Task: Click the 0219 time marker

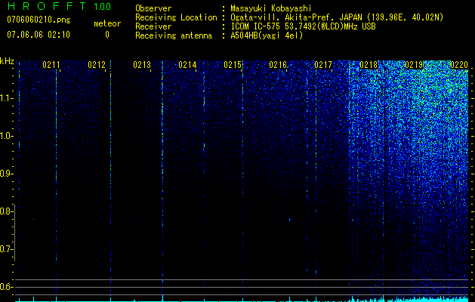Action: (414, 65)
